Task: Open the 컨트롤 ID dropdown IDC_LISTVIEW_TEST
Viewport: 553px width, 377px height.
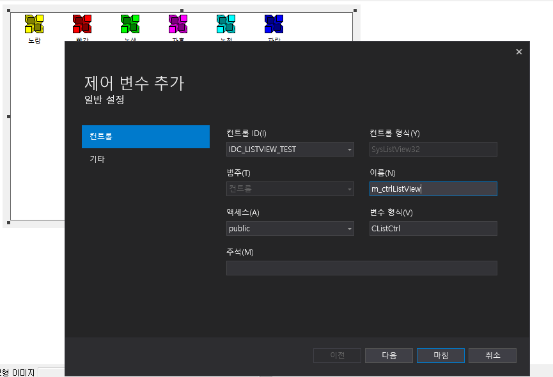Action: tap(290, 150)
